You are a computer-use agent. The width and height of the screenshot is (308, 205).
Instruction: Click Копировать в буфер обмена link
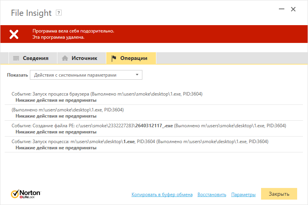[x=162, y=195]
